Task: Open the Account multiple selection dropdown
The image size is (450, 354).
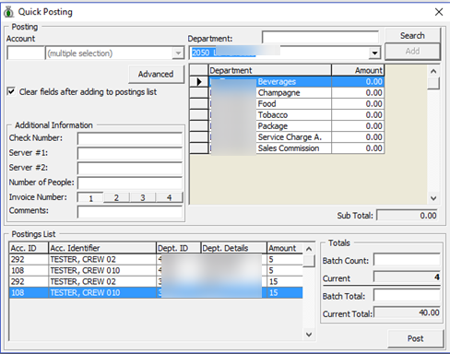Action: [178, 53]
